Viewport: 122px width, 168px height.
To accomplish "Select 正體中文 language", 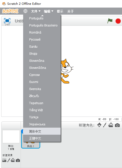I will point(42,138).
